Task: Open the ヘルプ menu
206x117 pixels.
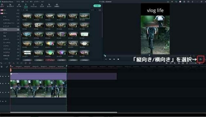Action: click(x=43, y=2)
